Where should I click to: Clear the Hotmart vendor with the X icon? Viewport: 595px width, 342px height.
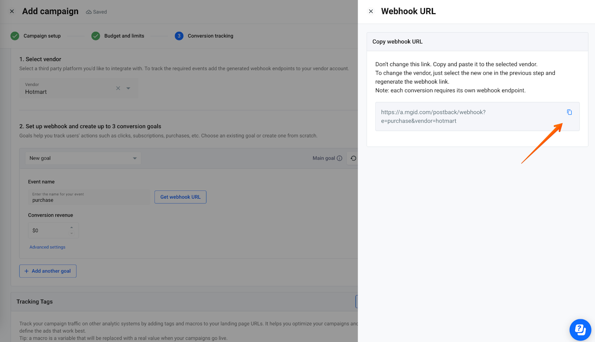[118, 88]
